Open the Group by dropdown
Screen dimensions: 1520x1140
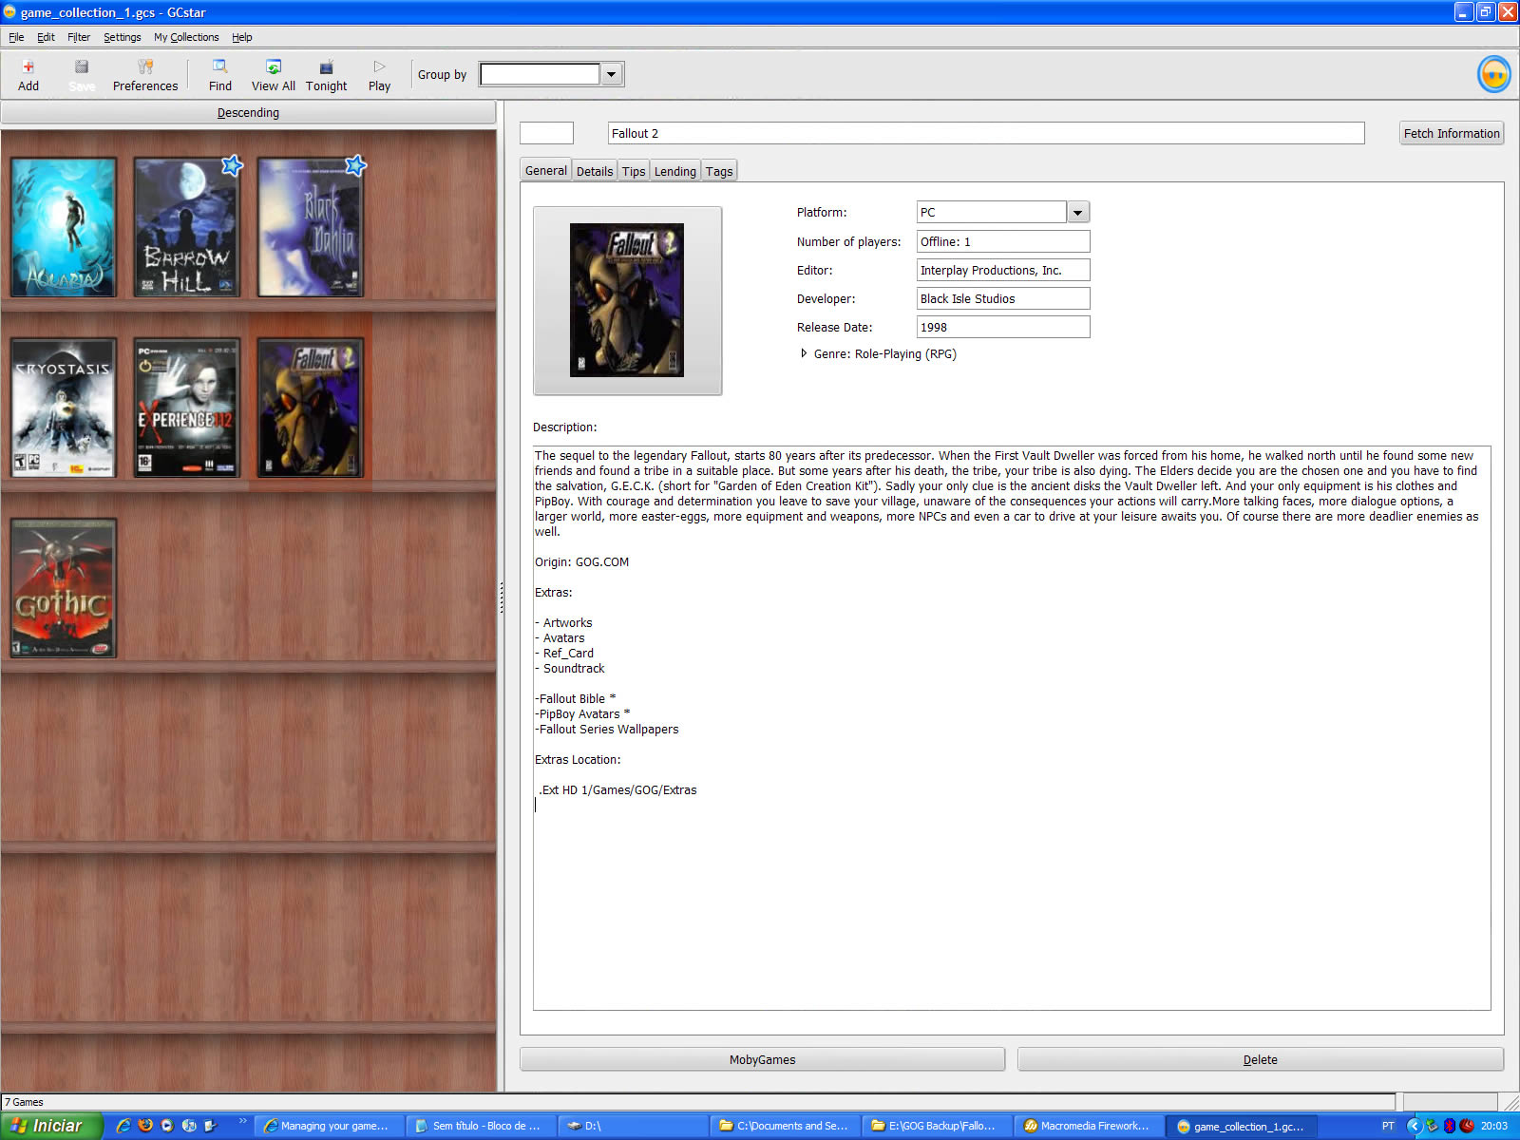pyautogui.click(x=612, y=74)
